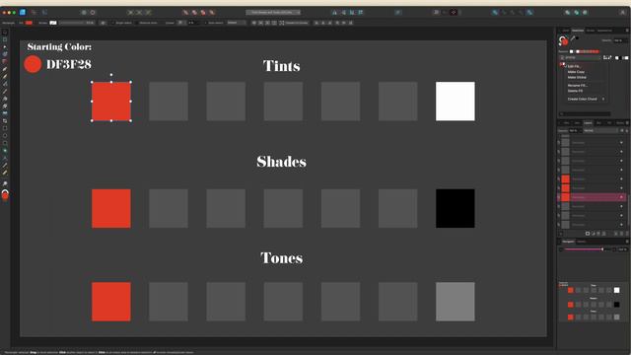Click the Layers panel Opacity field
Viewport: 631px width, 355px height.
pyautogui.click(x=576, y=130)
